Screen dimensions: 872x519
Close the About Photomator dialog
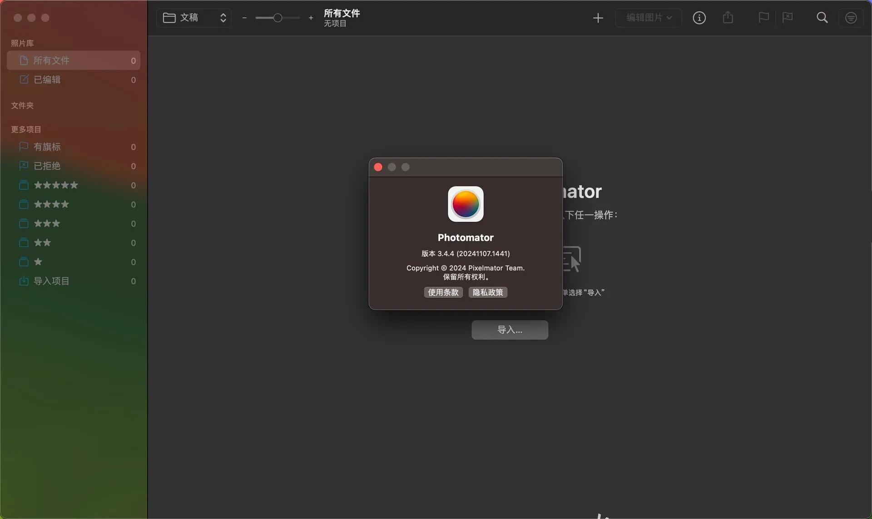[378, 167]
